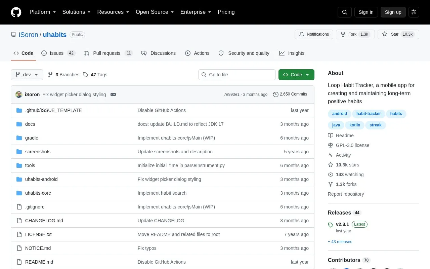Expand the Platform menu

tap(43, 12)
